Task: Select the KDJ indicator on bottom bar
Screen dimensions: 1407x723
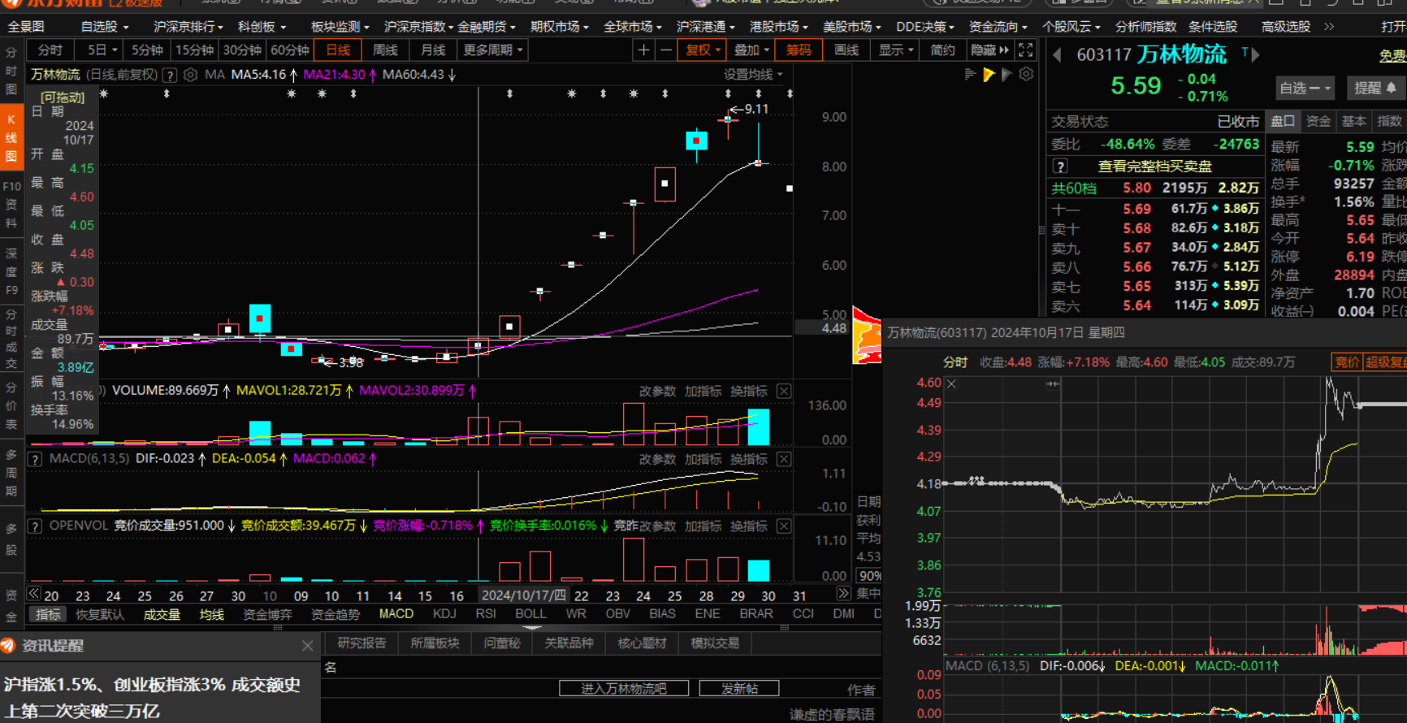Action: click(x=444, y=614)
